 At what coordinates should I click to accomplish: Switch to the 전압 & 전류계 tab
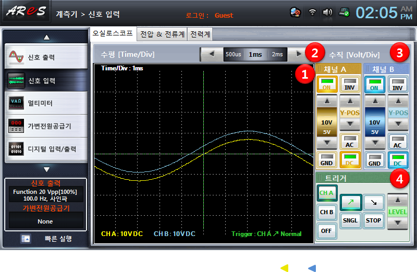162,34
